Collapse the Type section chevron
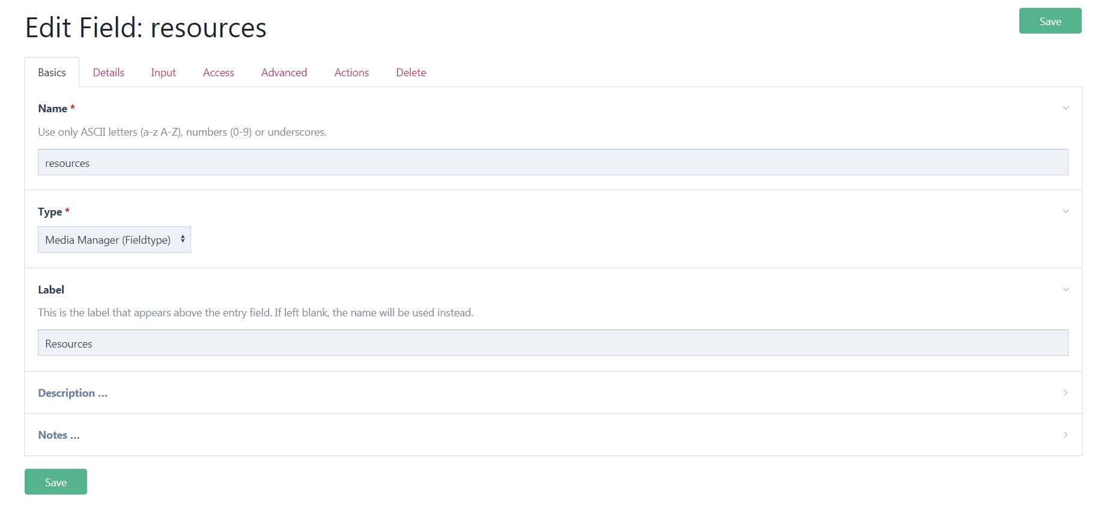Viewport: 1110px width, 506px height. (x=1066, y=211)
